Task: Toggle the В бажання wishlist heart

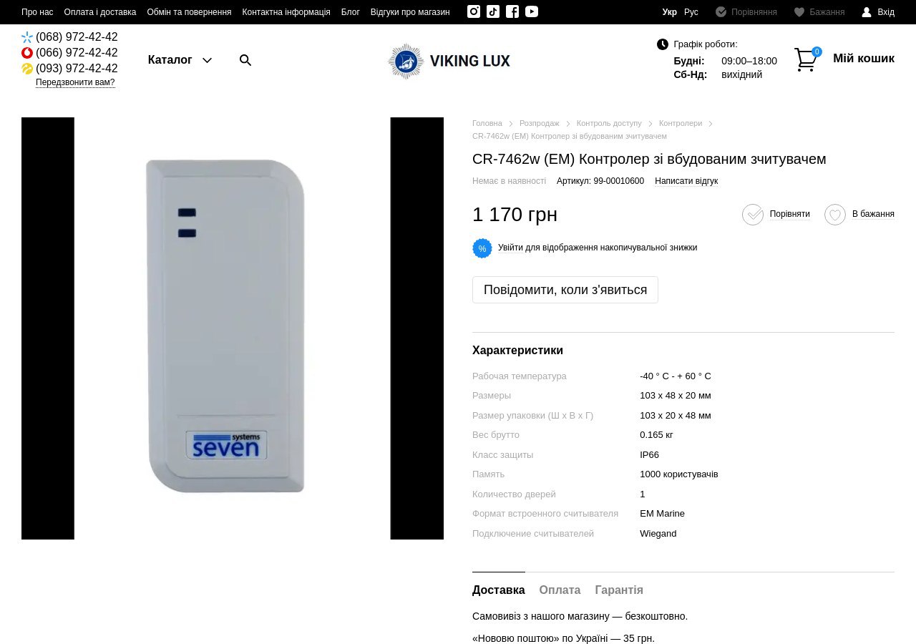Action: (835, 215)
